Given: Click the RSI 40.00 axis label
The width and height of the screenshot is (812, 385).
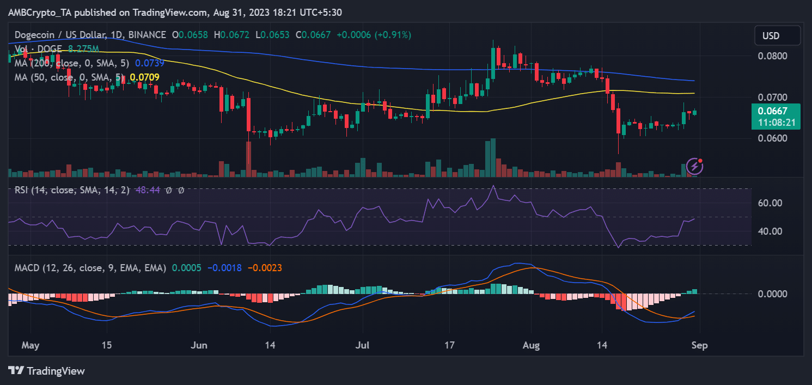Looking at the screenshot, I should pyautogui.click(x=770, y=231).
